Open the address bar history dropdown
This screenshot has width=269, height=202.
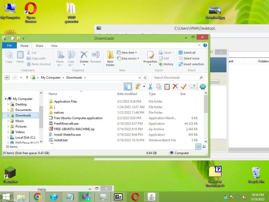coord(140,78)
